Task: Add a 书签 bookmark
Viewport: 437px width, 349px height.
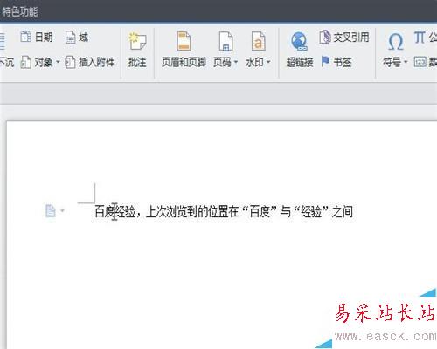Action: (x=336, y=62)
